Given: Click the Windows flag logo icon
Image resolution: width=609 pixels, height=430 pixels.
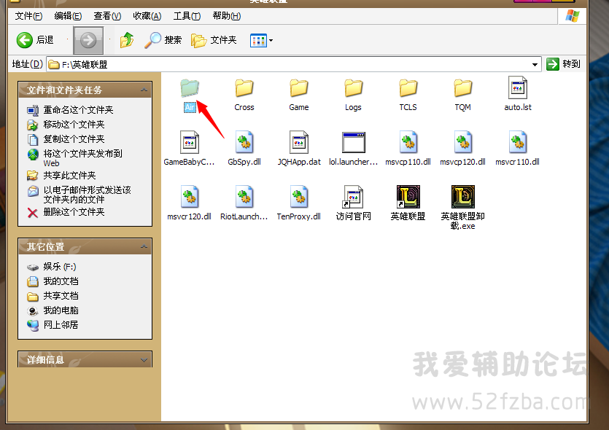Looking at the screenshot, I should pos(572,16).
